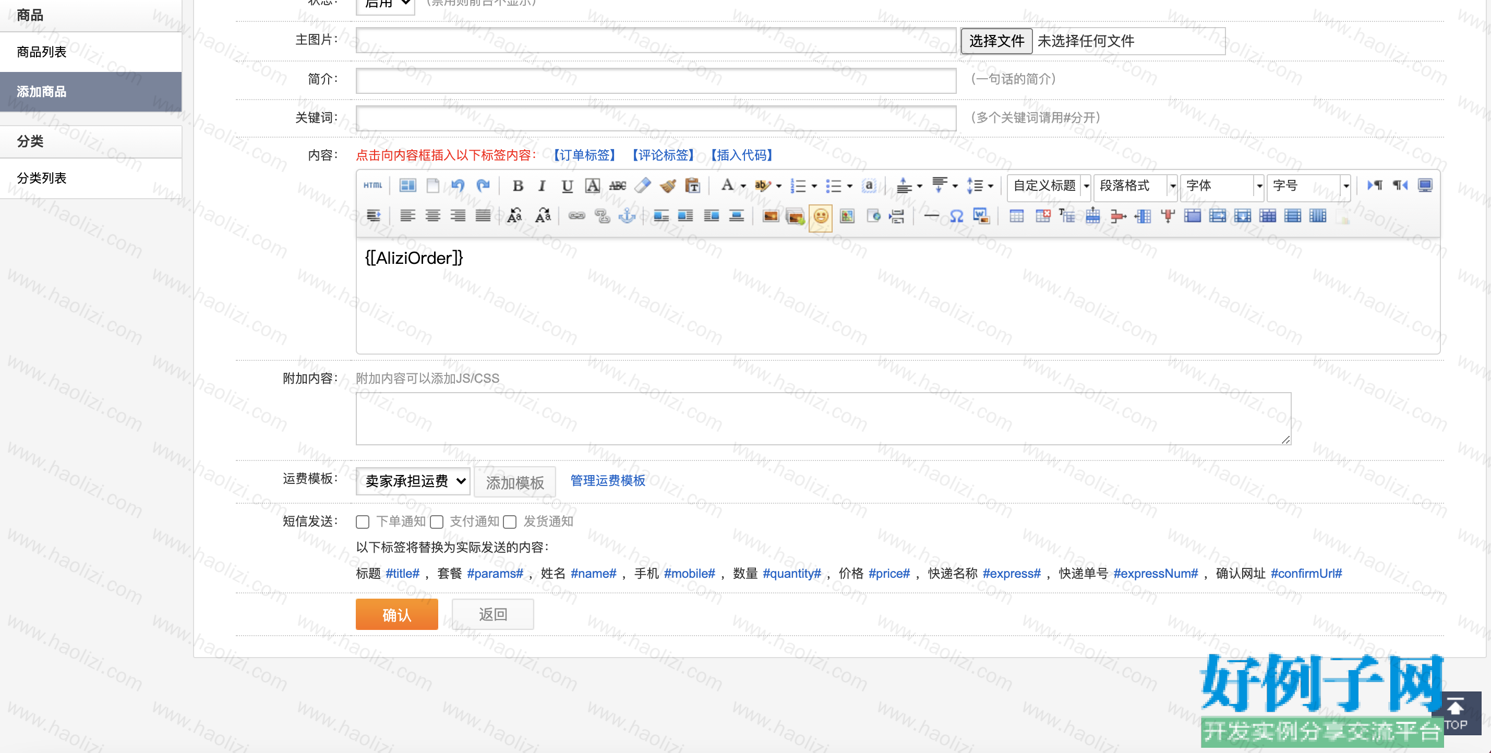Insert the 【订单标签】 tag
Image resolution: width=1491 pixels, height=753 pixels.
pyautogui.click(x=585, y=155)
